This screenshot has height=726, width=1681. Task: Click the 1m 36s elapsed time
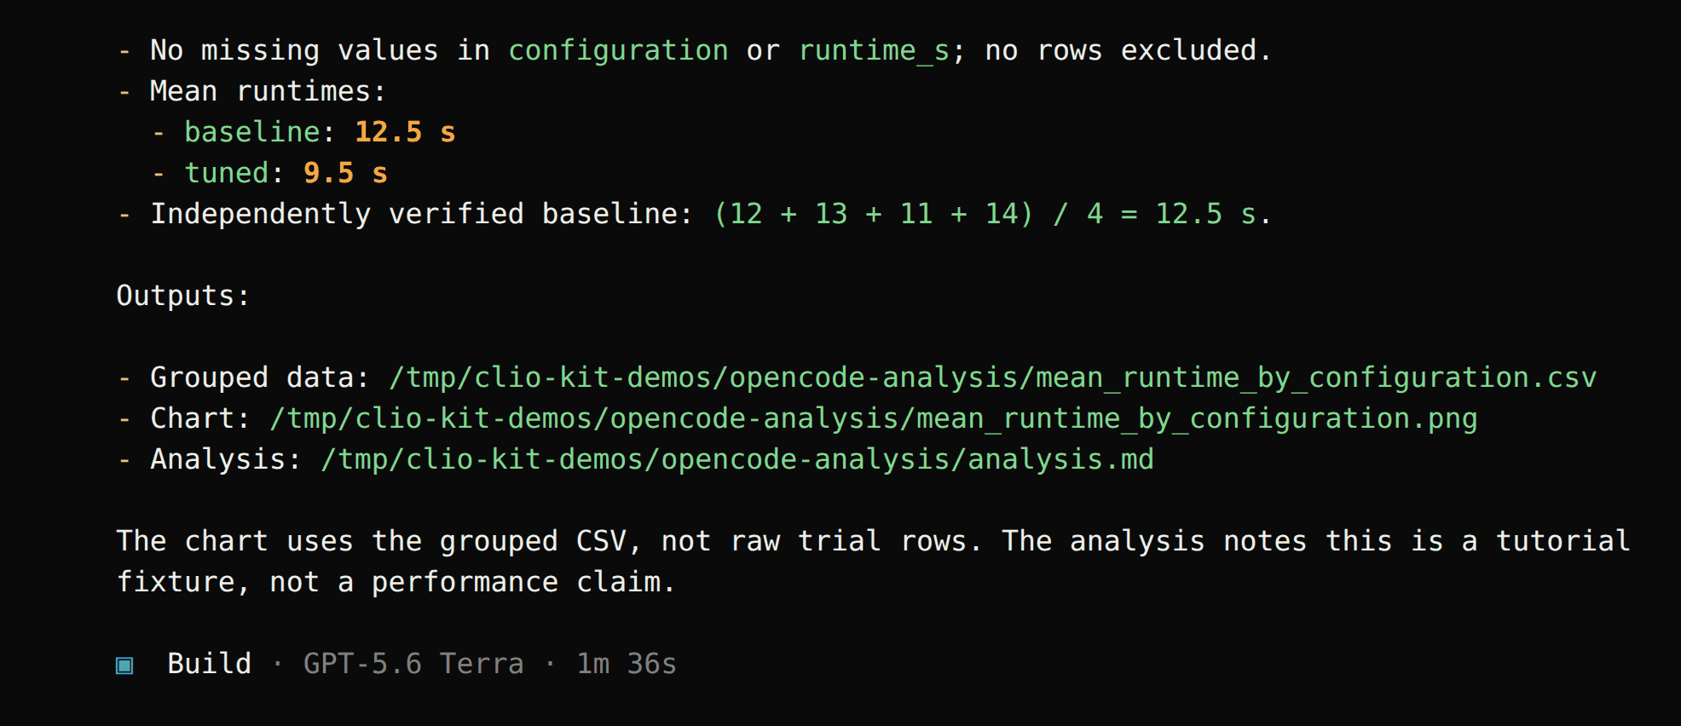point(627,664)
